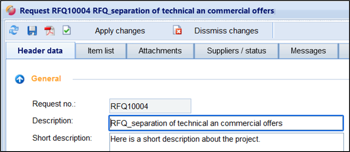This screenshot has width=350, height=152.
Task: Click the refresh arrows icon in toolbar
Action: click(x=14, y=31)
